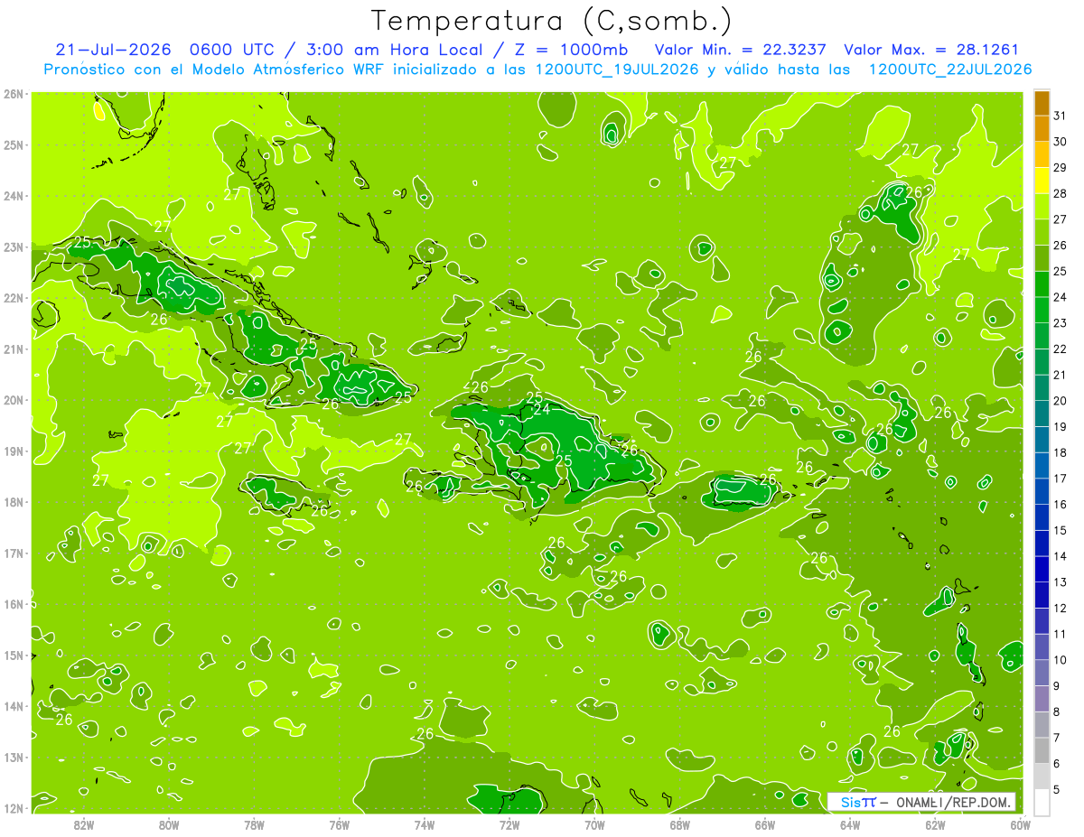
Task: Click legend swatch between 27 and 28
Action: coord(1042,207)
